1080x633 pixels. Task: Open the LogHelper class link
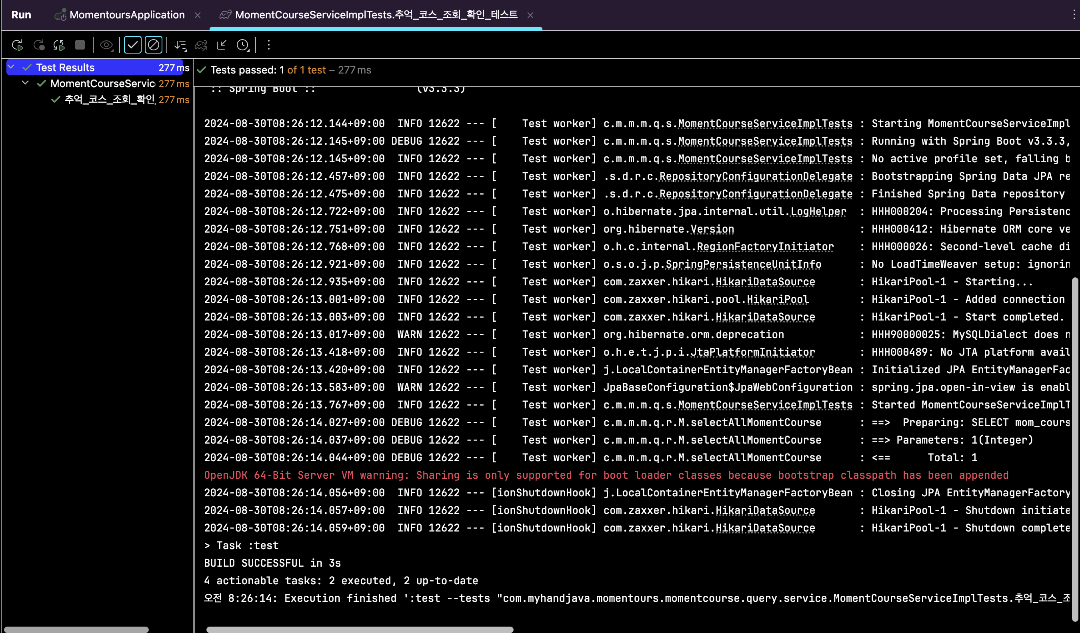(x=818, y=211)
